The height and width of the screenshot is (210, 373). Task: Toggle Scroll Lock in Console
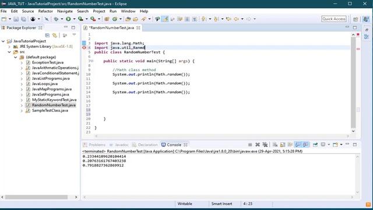(x=283, y=145)
